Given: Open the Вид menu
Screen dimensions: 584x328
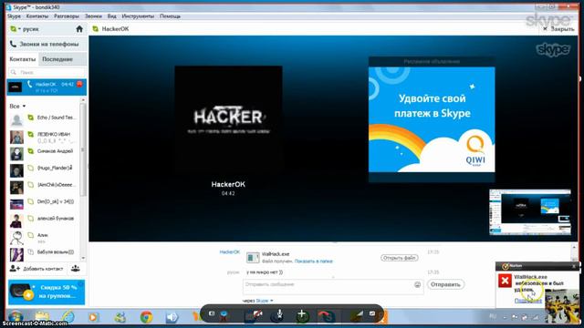Looking at the screenshot, I should 111,16.
